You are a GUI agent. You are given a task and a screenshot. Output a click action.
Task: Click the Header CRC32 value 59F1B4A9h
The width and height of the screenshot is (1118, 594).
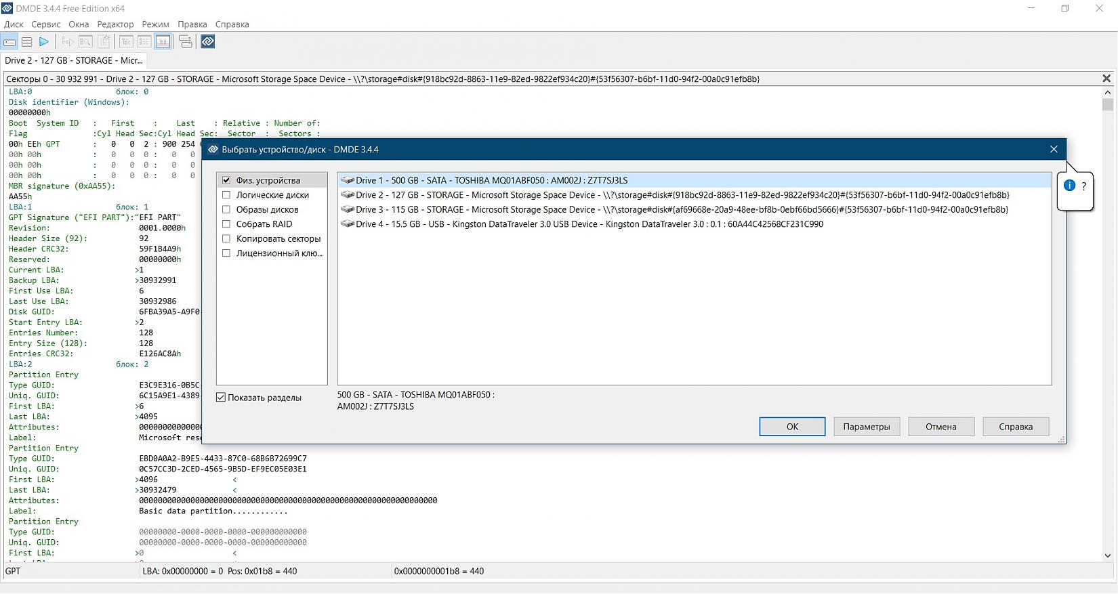coord(160,249)
